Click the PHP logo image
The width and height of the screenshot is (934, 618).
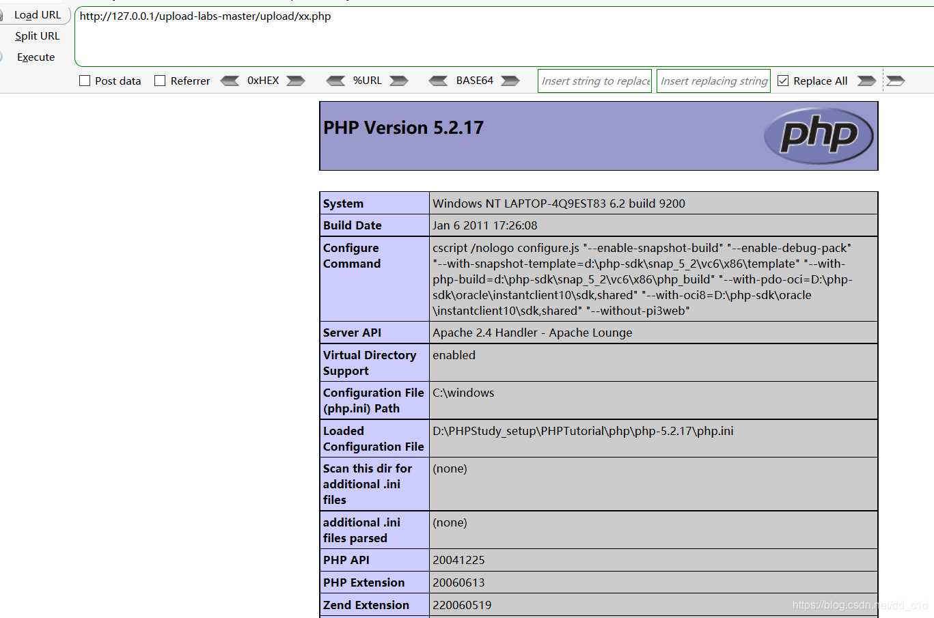point(819,135)
